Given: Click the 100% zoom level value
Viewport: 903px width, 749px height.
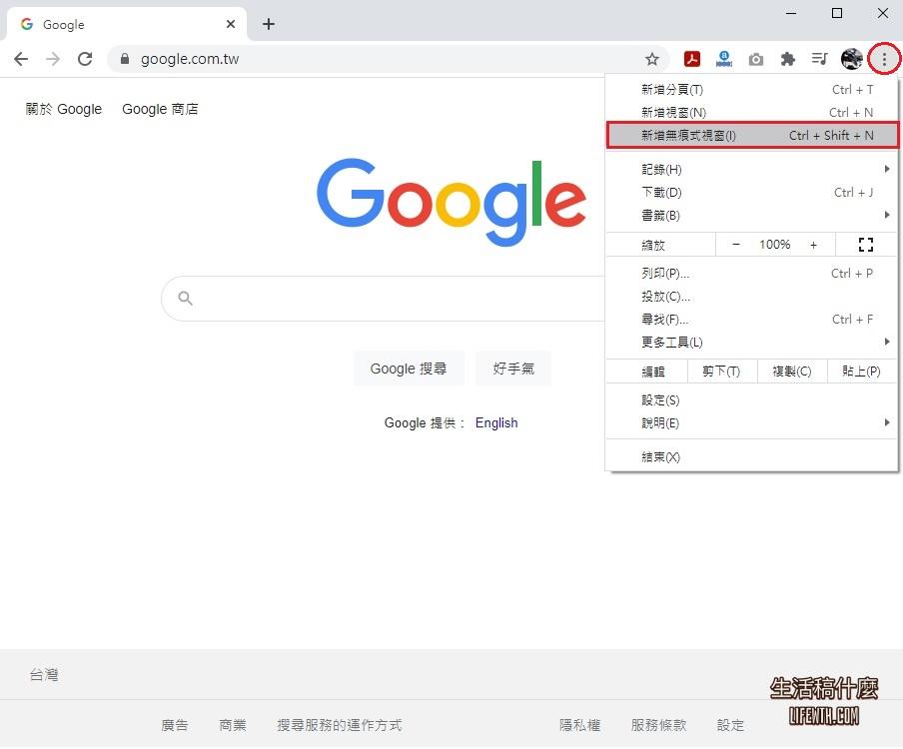Looking at the screenshot, I should point(774,245).
